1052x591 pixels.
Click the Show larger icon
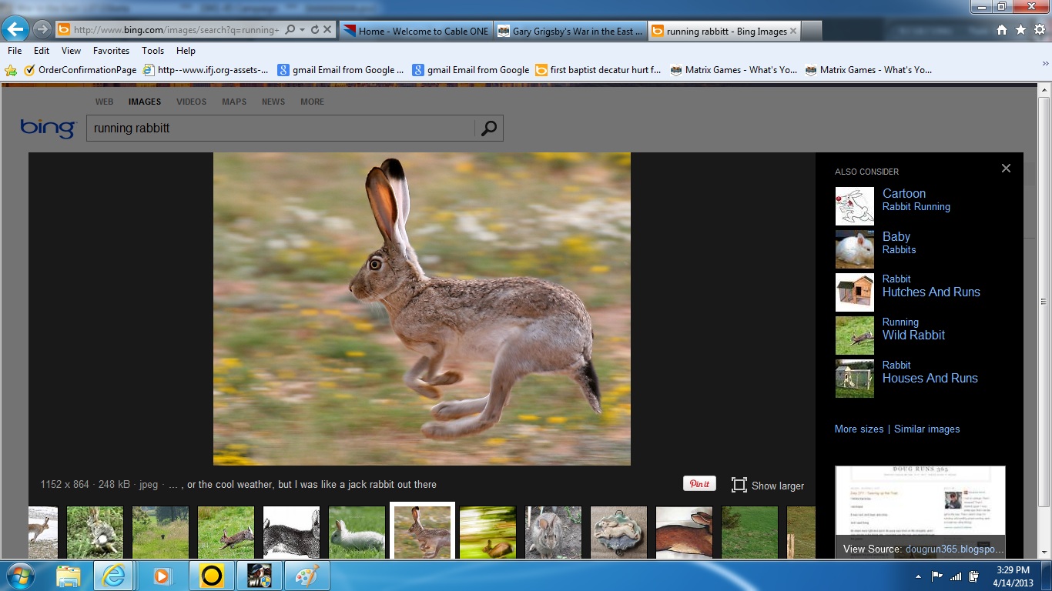pos(739,485)
